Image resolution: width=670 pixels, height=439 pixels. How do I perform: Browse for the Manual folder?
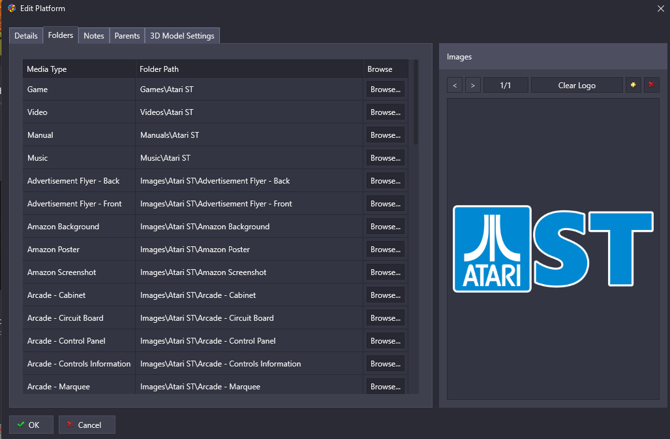point(386,135)
